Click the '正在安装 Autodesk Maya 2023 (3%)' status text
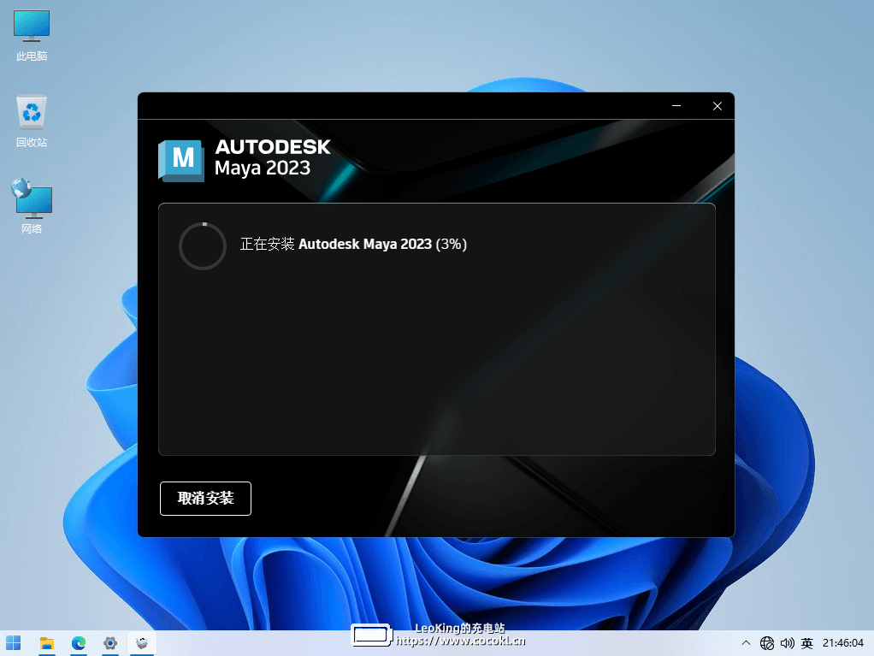 (x=353, y=244)
